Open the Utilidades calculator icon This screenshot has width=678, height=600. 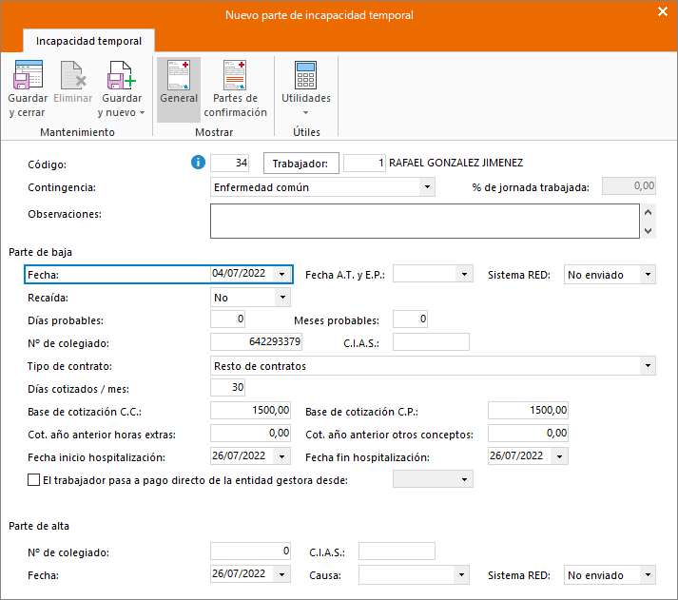(x=305, y=74)
